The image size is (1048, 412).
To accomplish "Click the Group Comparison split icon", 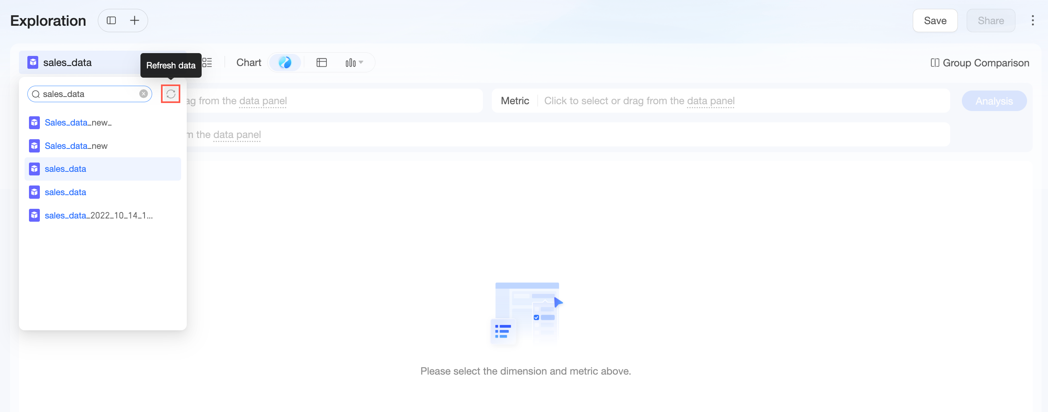I will point(935,63).
